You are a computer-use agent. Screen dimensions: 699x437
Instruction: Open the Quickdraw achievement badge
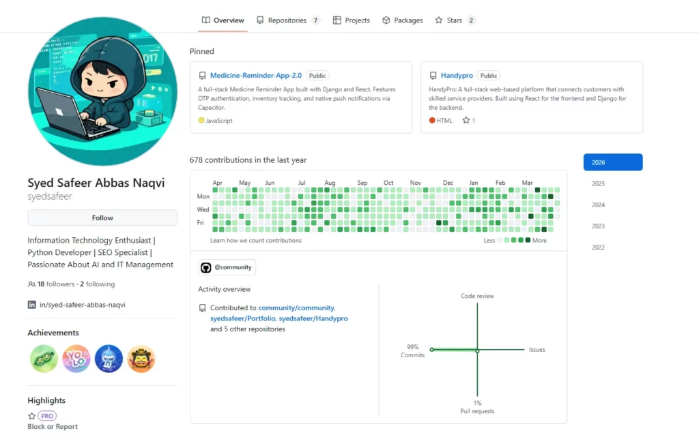click(x=141, y=359)
